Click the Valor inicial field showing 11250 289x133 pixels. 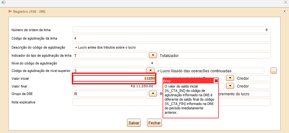point(114,78)
